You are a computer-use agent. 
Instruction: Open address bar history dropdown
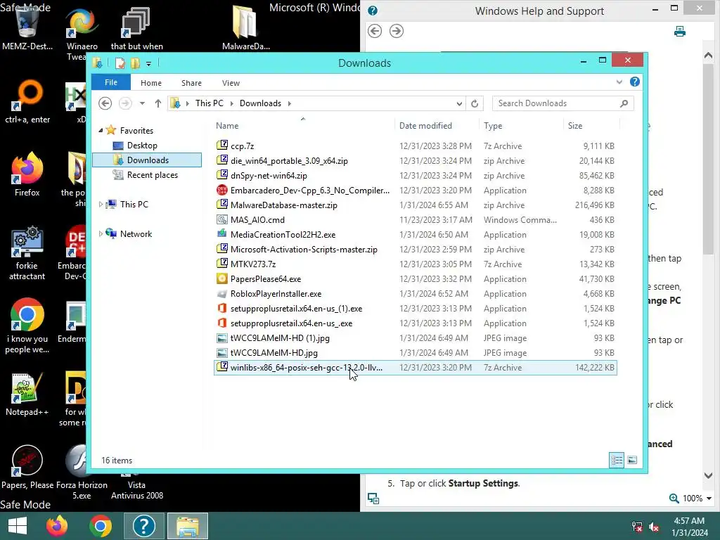[459, 103]
